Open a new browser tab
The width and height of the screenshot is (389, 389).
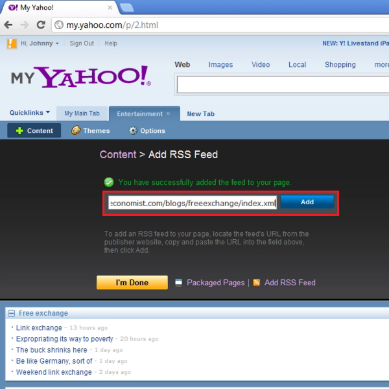(127, 7)
